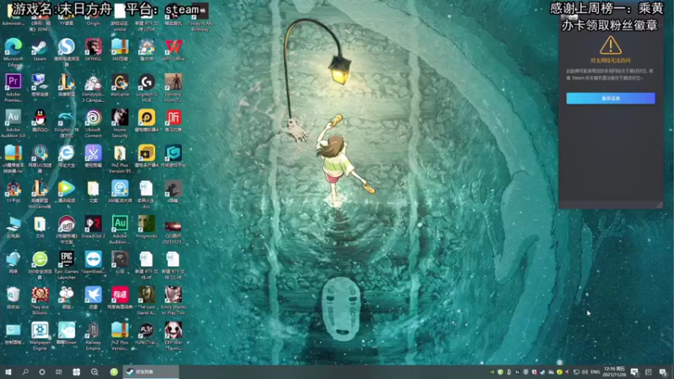Open the volume speaker tray icon
674x379 pixels.
coord(585,372)
